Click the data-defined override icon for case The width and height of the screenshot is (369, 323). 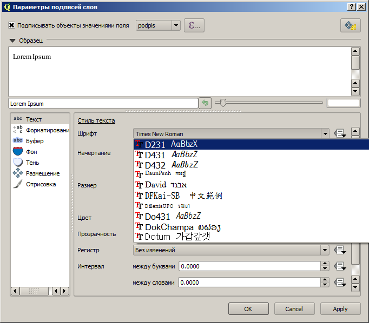[x=340, y=250]
